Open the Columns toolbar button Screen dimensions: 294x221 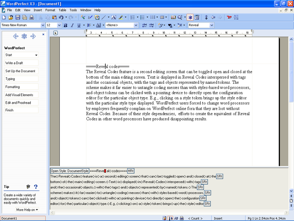tap(153, 17)
